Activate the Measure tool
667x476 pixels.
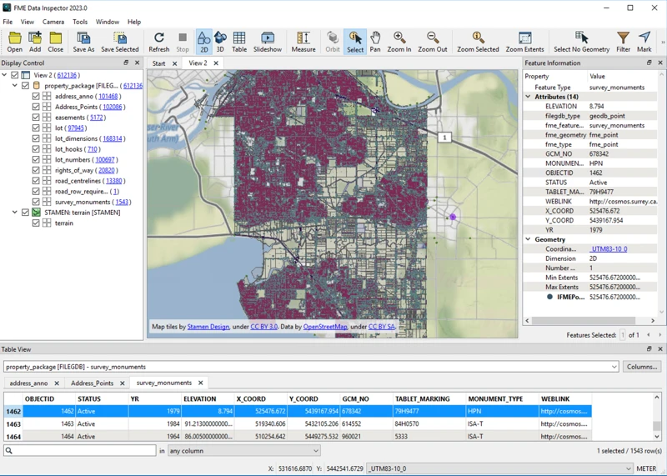click(303, 42)
